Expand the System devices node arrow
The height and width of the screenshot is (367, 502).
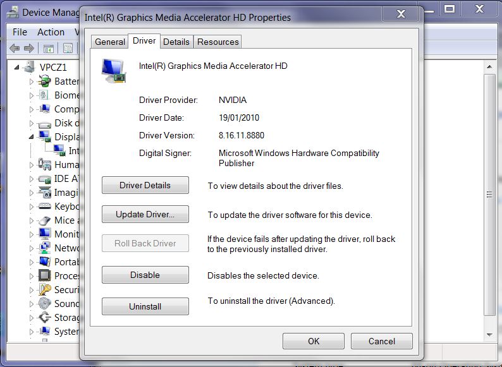coord(32,332)
